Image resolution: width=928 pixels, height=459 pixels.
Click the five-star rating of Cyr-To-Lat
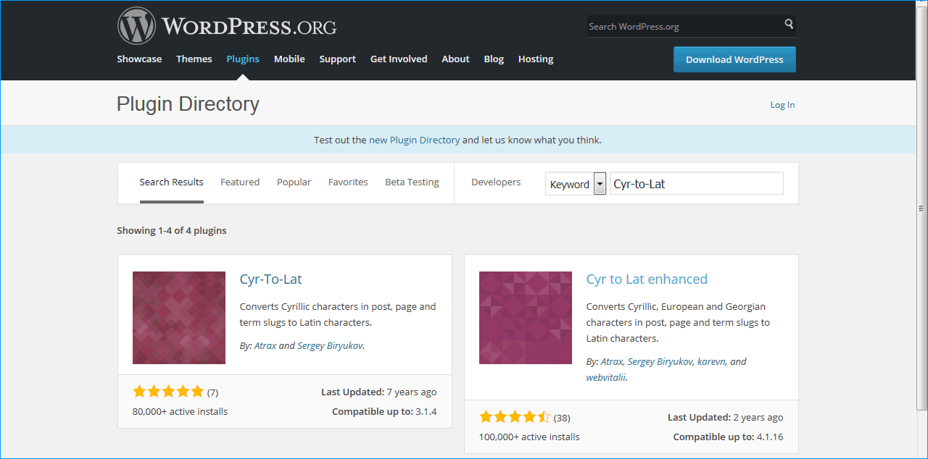[168, 392]
